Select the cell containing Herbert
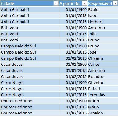Image resolution: width=118 pixels, height=116 pixels. 103,22
